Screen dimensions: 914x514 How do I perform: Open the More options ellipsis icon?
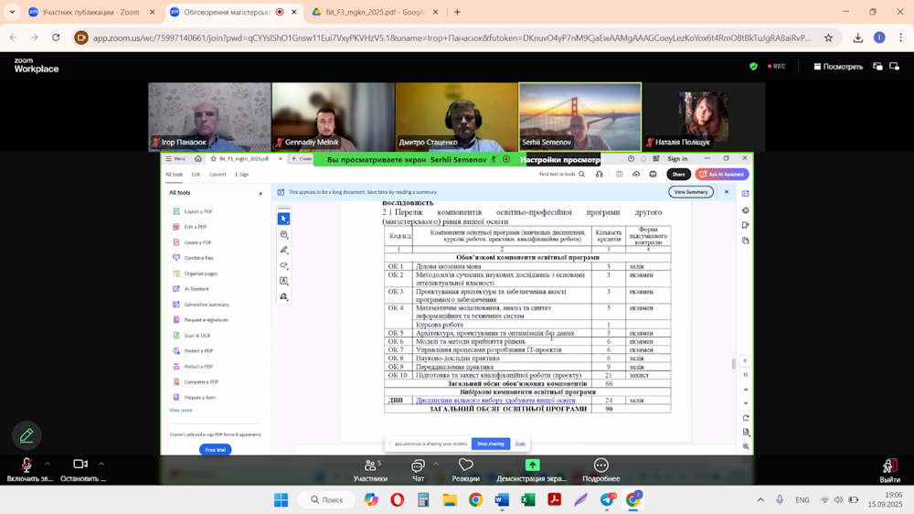(x=600, y=466)
